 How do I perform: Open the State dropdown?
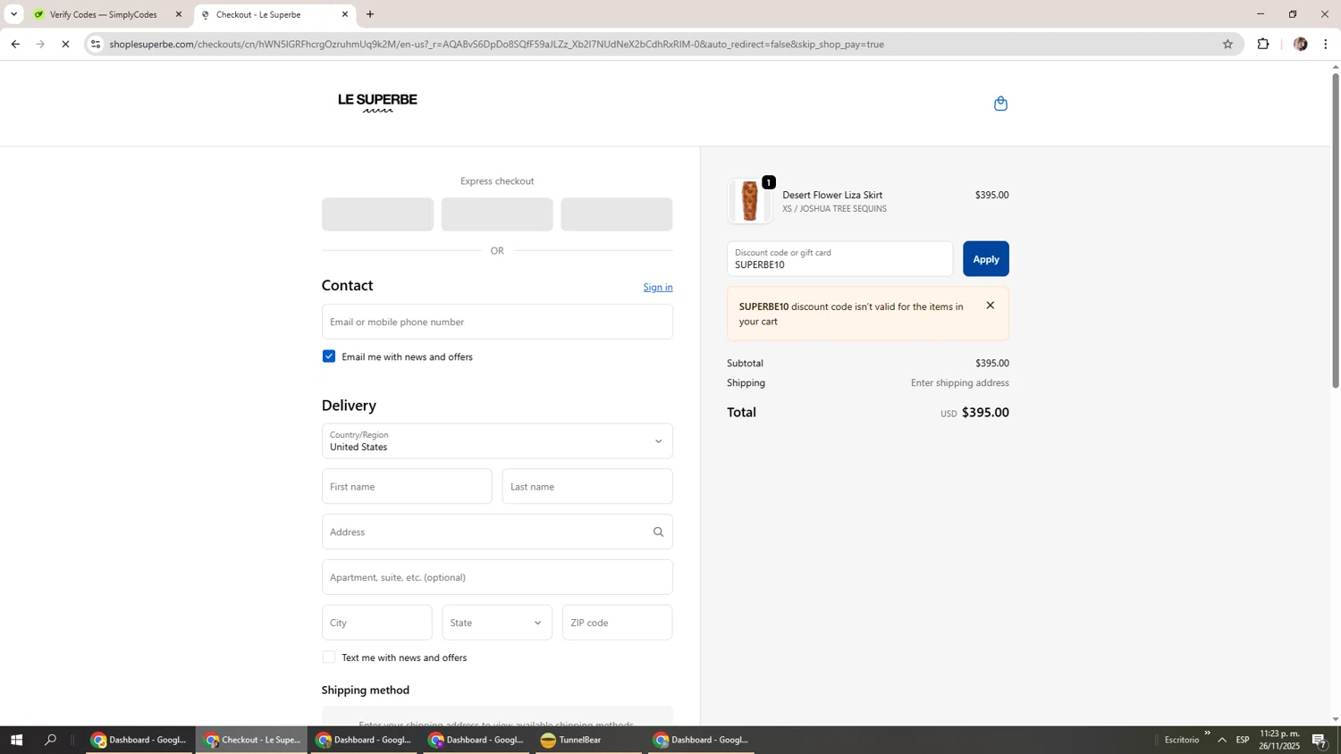click(497, 623)
